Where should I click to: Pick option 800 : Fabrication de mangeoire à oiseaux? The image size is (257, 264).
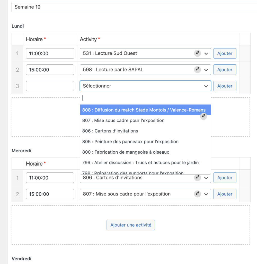pos(145,152)
